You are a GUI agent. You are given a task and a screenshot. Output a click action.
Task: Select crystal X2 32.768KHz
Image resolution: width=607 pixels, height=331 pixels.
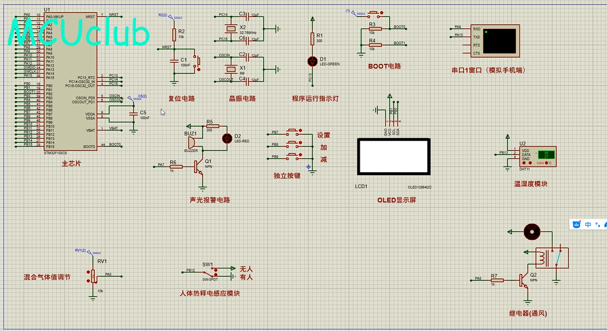pyautogui.click(x=231, y=28)
